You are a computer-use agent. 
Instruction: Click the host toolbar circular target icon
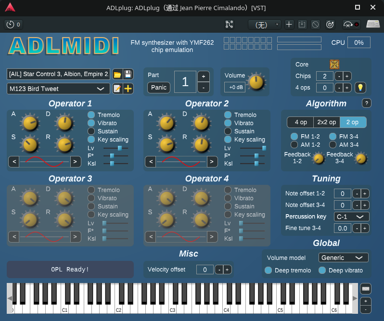tap(330, 25)
